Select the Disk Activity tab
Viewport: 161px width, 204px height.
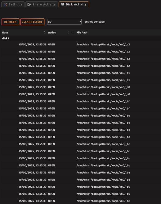click(74, 4)
